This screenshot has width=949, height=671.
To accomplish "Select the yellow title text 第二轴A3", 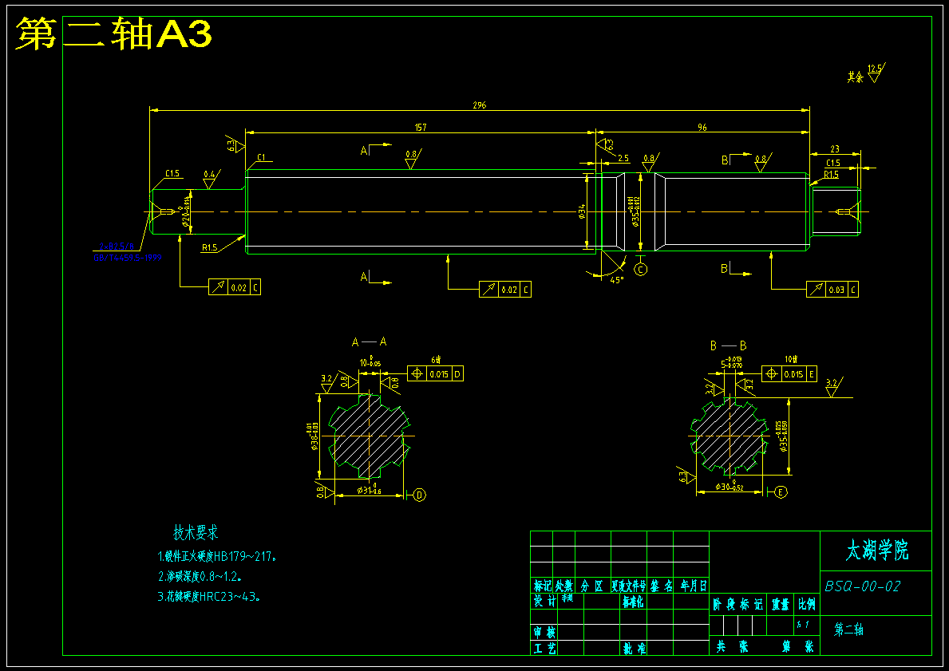I will pos(113,34).
